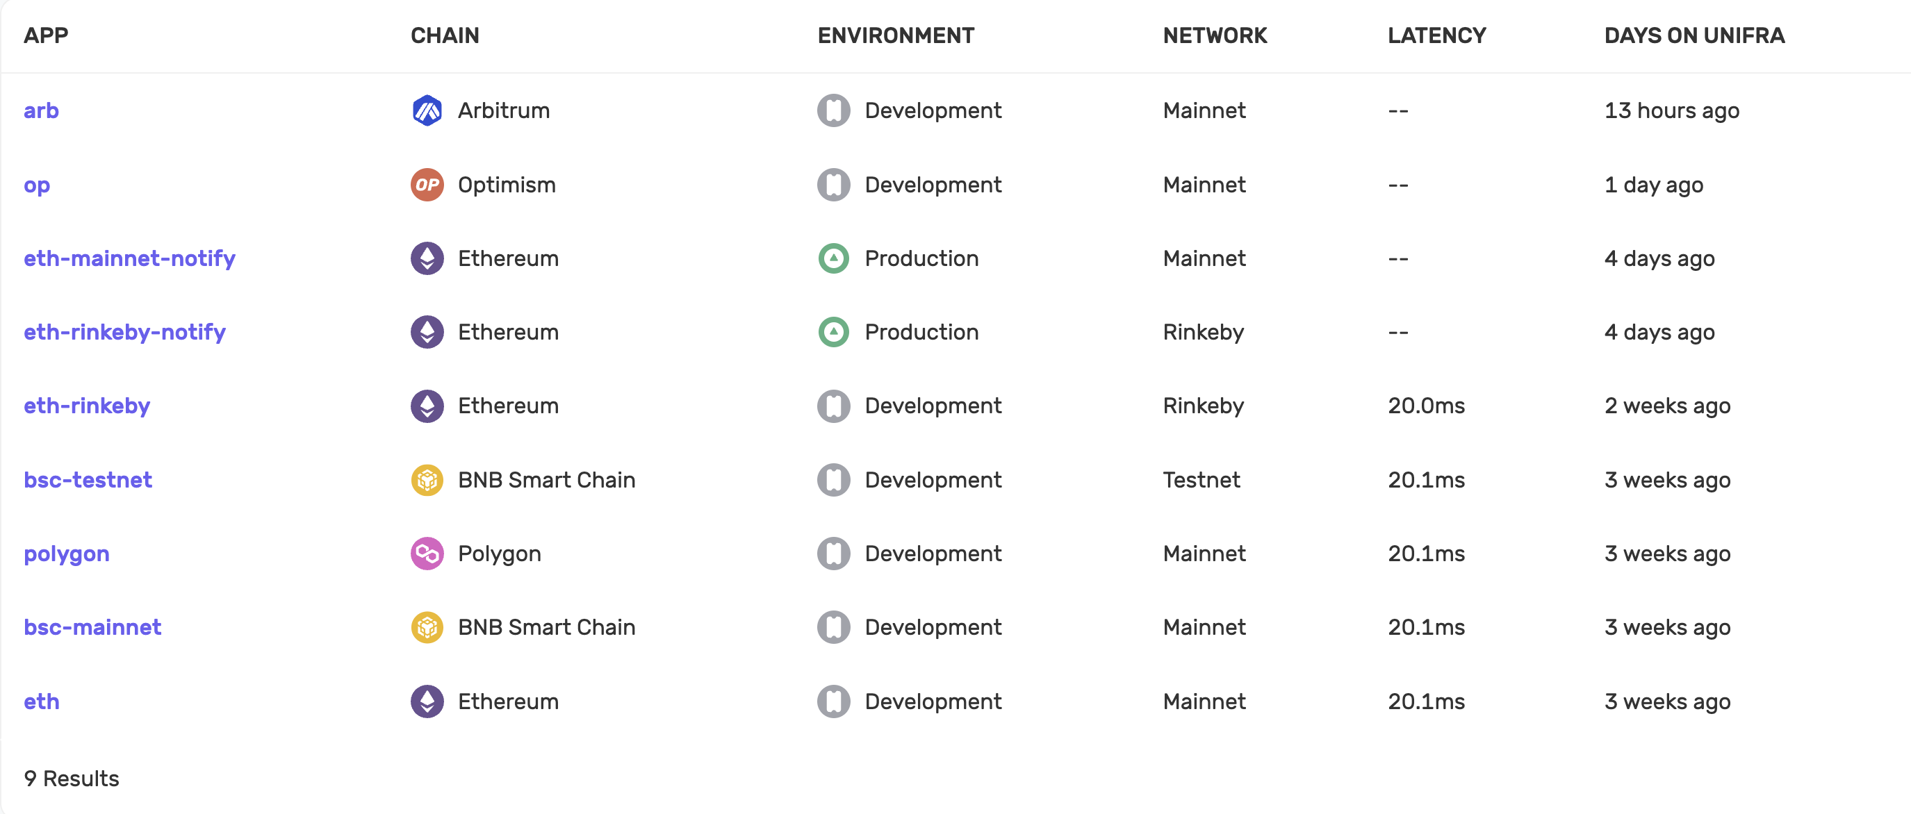The width and height of the screenshot is (1911, 814).
Task: Click BNB Smart Chain icon in bsc-mainnet row
Action: 427,627
